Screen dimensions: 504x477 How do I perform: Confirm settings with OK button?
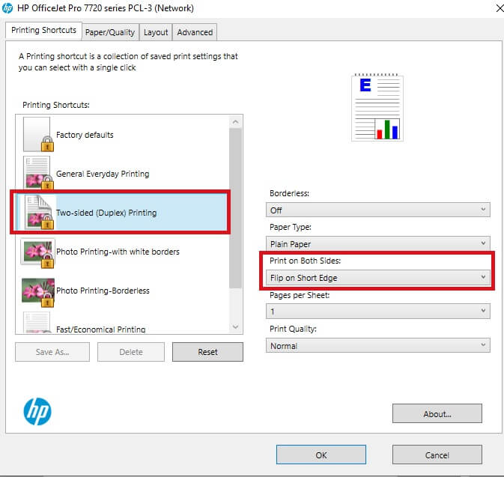(x=321, y=455)
